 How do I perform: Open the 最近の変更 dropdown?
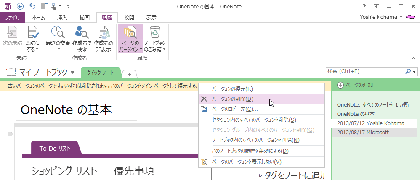click(58, 38)
